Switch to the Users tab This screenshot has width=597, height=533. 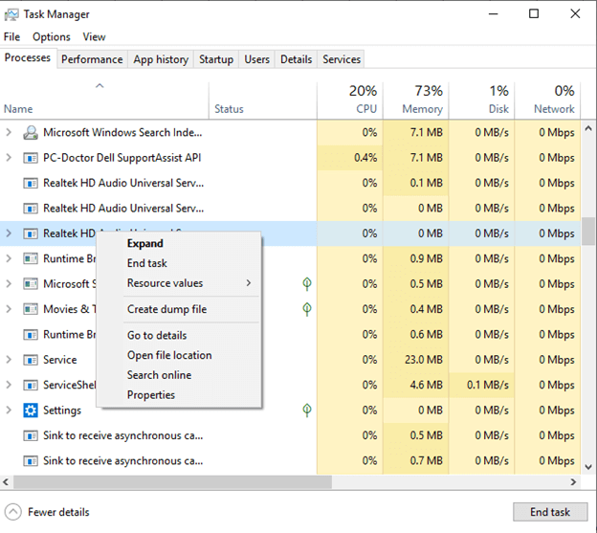tap(257, 59)
